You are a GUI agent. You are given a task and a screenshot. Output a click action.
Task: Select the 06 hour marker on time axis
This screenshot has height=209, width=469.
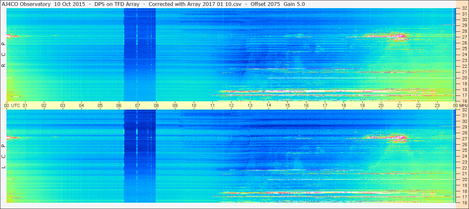click(x=119, y=105)
